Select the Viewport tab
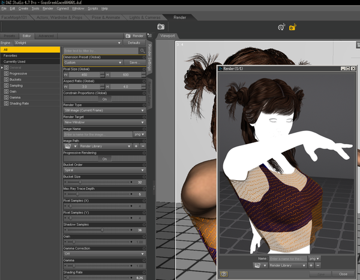360x280 pixels. [x=167, y=36]
